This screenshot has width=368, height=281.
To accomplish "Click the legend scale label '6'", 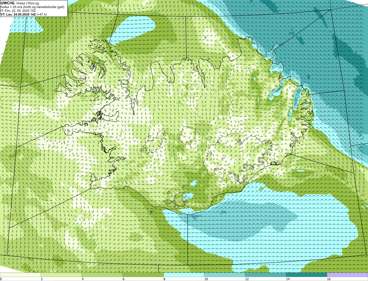I will [123, 279].
